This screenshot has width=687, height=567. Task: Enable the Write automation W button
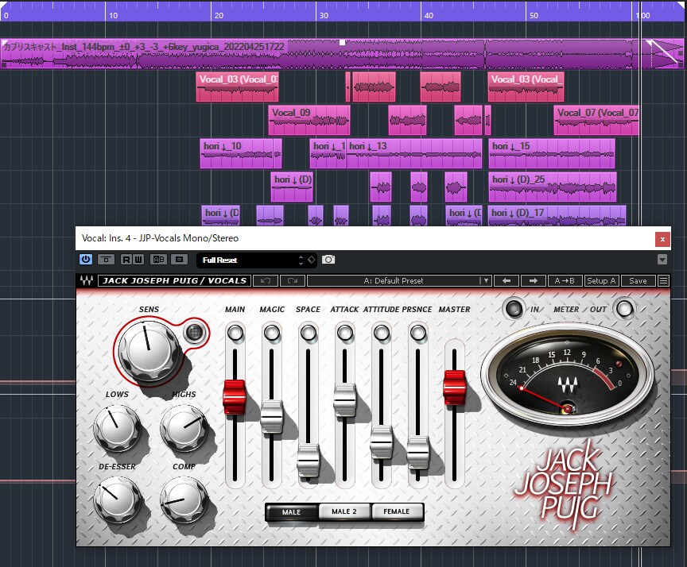click(138, 260)
